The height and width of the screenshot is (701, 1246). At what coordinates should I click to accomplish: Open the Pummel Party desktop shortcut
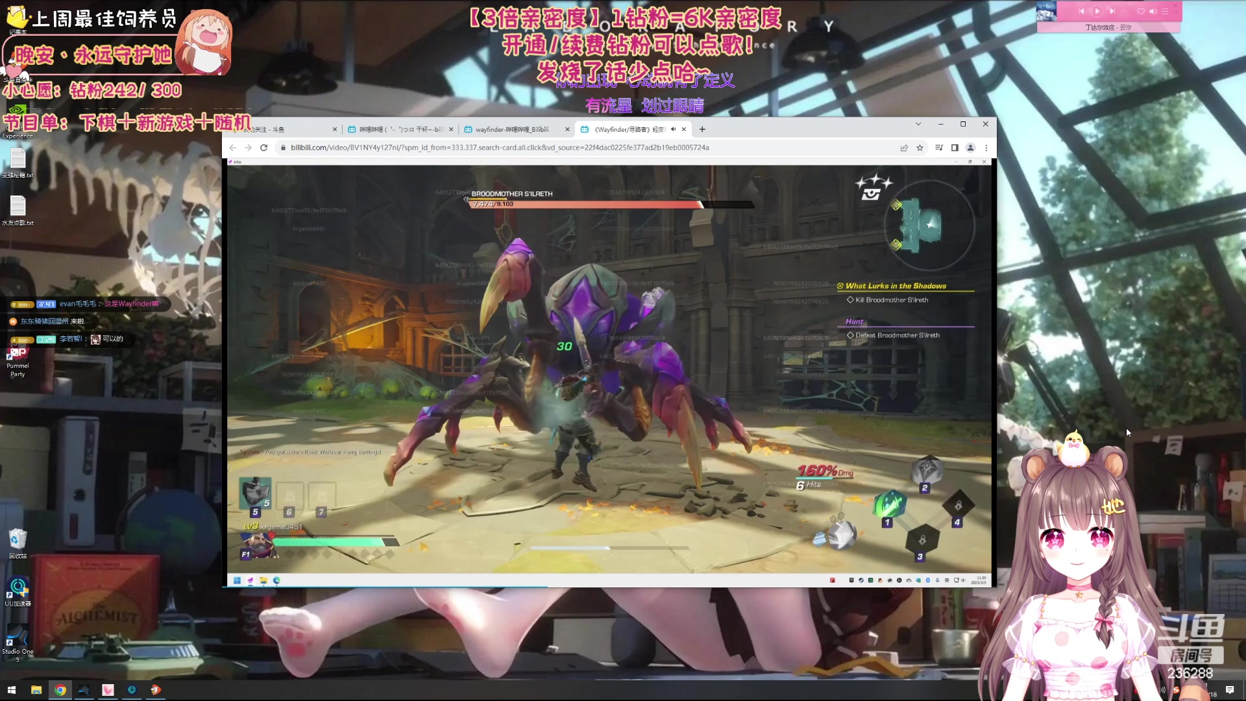pos(18,362)
